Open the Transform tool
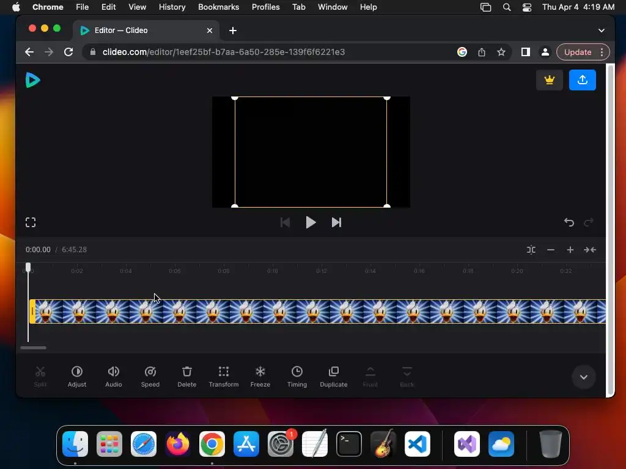Viewport: 626px width, 469px height. point(224,377)
